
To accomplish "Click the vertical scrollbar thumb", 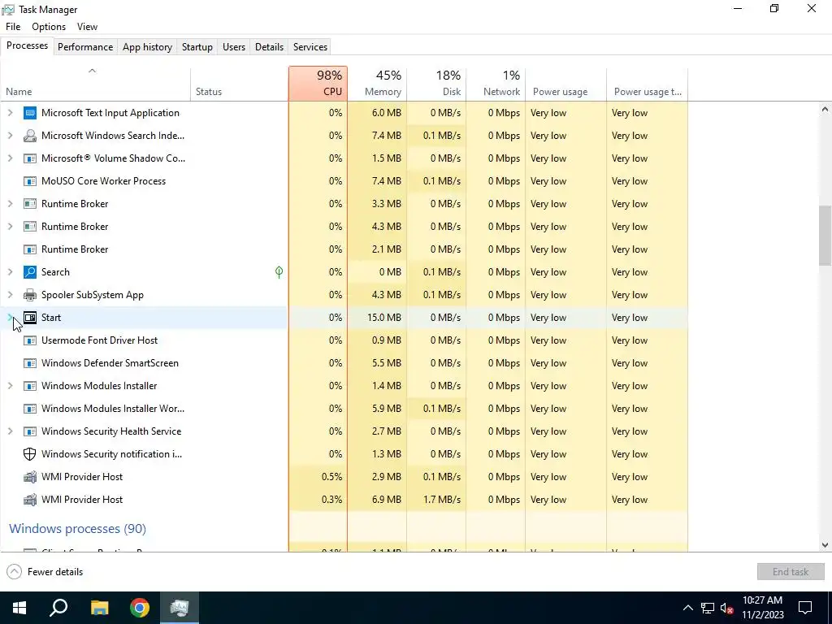I will click(x=825, y=236).
